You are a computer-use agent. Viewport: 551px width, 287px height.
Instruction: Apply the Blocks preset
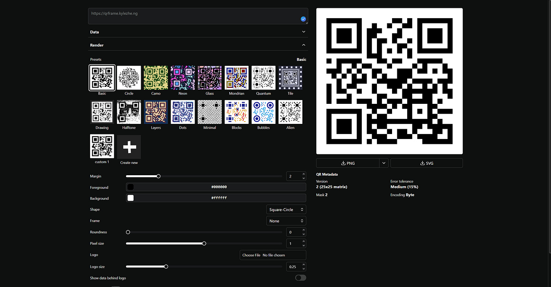(237, 112)
